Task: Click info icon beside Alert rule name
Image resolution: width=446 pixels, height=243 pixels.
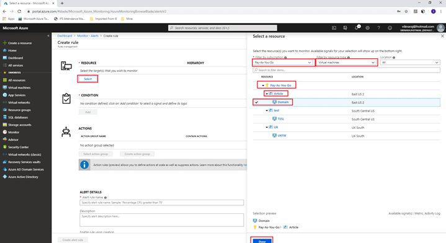Action: (105, 198)
